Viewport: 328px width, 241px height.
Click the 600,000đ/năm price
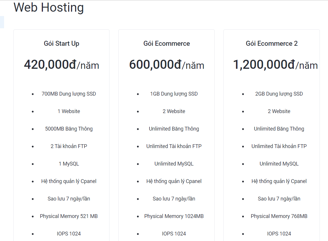coord(166,65)
